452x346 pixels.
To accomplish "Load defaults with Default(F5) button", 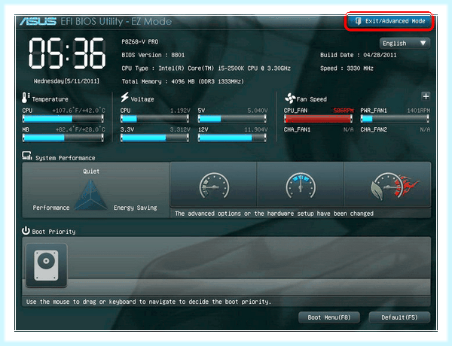I will click(399, 317).
